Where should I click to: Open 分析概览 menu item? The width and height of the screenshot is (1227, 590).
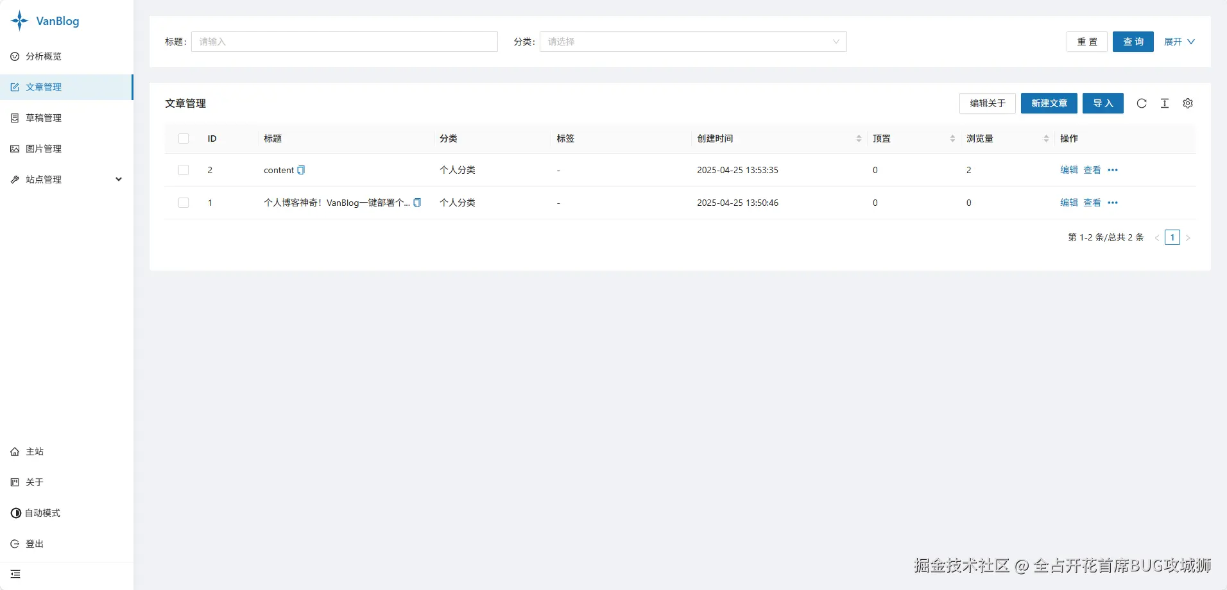coord(67,56)
